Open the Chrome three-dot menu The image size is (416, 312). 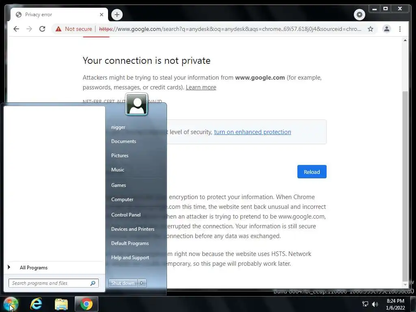tap(400, 29)
